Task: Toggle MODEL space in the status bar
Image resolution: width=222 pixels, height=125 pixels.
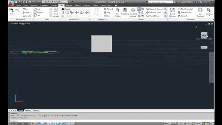Action: (167, 124)
